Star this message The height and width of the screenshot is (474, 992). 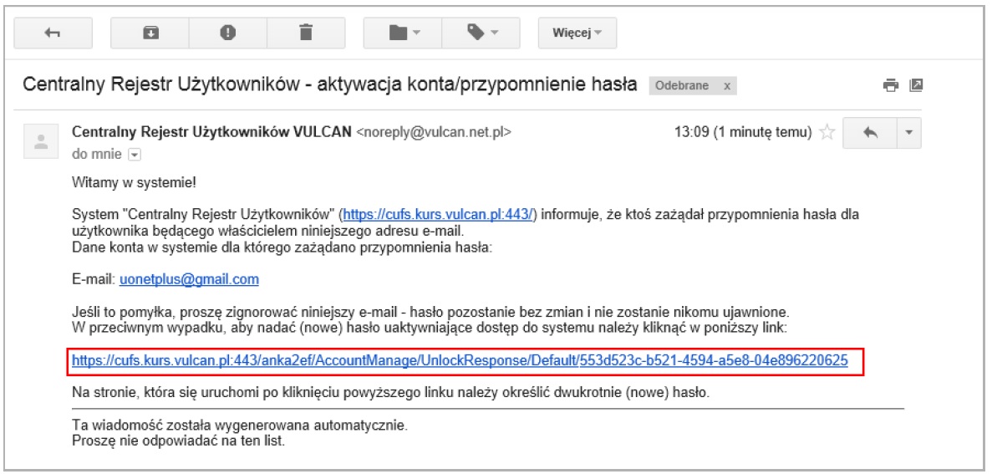[x=826, y=133]
